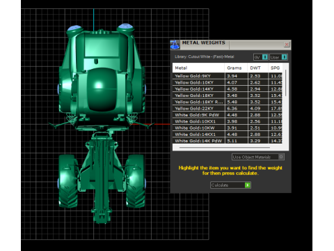Click the 6.36 grams value
Screen dimensions: 334x251
point(232,109)
